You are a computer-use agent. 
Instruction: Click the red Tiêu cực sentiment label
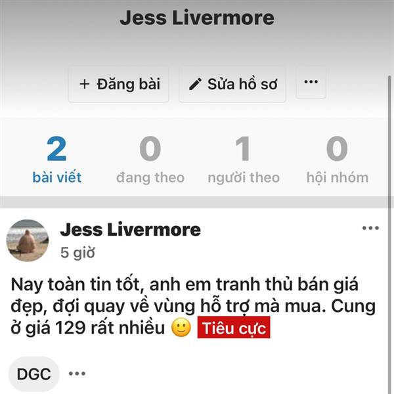[x=234, y=328]
